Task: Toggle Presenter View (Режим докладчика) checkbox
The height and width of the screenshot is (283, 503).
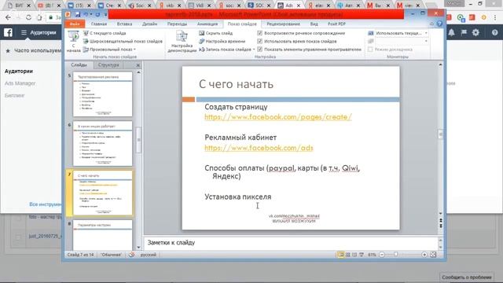Action: coord(370,50)
